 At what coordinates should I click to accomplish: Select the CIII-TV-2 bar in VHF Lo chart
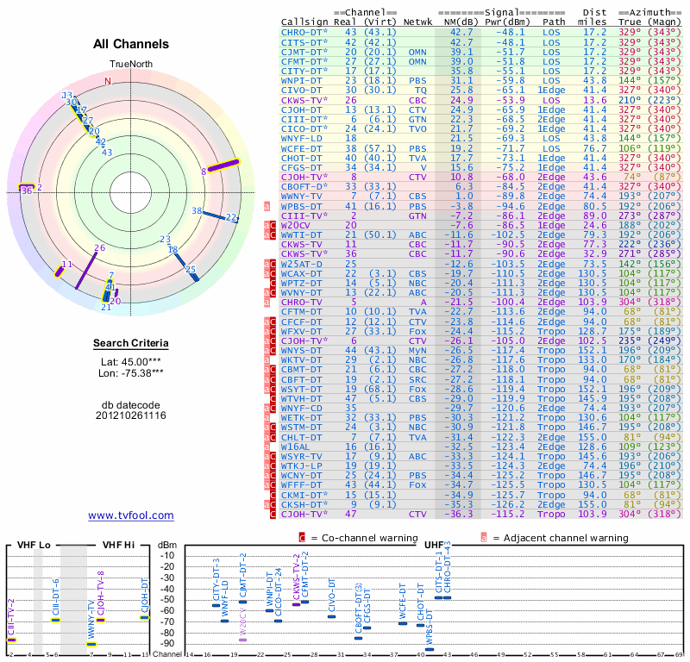pyautogui.click(x=12, y=640)
